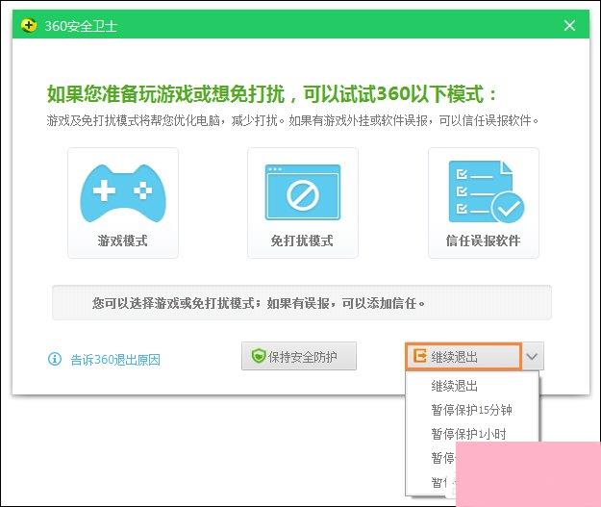
Task: Click the info icon beside 告诉360退出原因
Action: pyautogui.click(x=55, y=359)
